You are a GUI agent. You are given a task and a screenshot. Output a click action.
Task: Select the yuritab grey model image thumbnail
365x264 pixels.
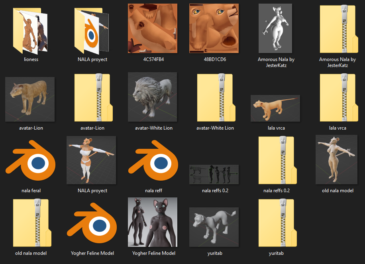click(x=214, y=227)
